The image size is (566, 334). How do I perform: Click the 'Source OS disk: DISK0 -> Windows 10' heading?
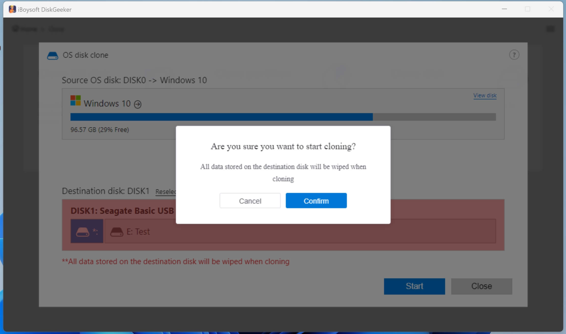point(134,80)
